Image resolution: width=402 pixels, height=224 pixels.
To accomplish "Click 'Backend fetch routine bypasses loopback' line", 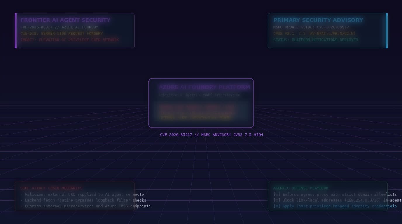I will tap(83, 200).
